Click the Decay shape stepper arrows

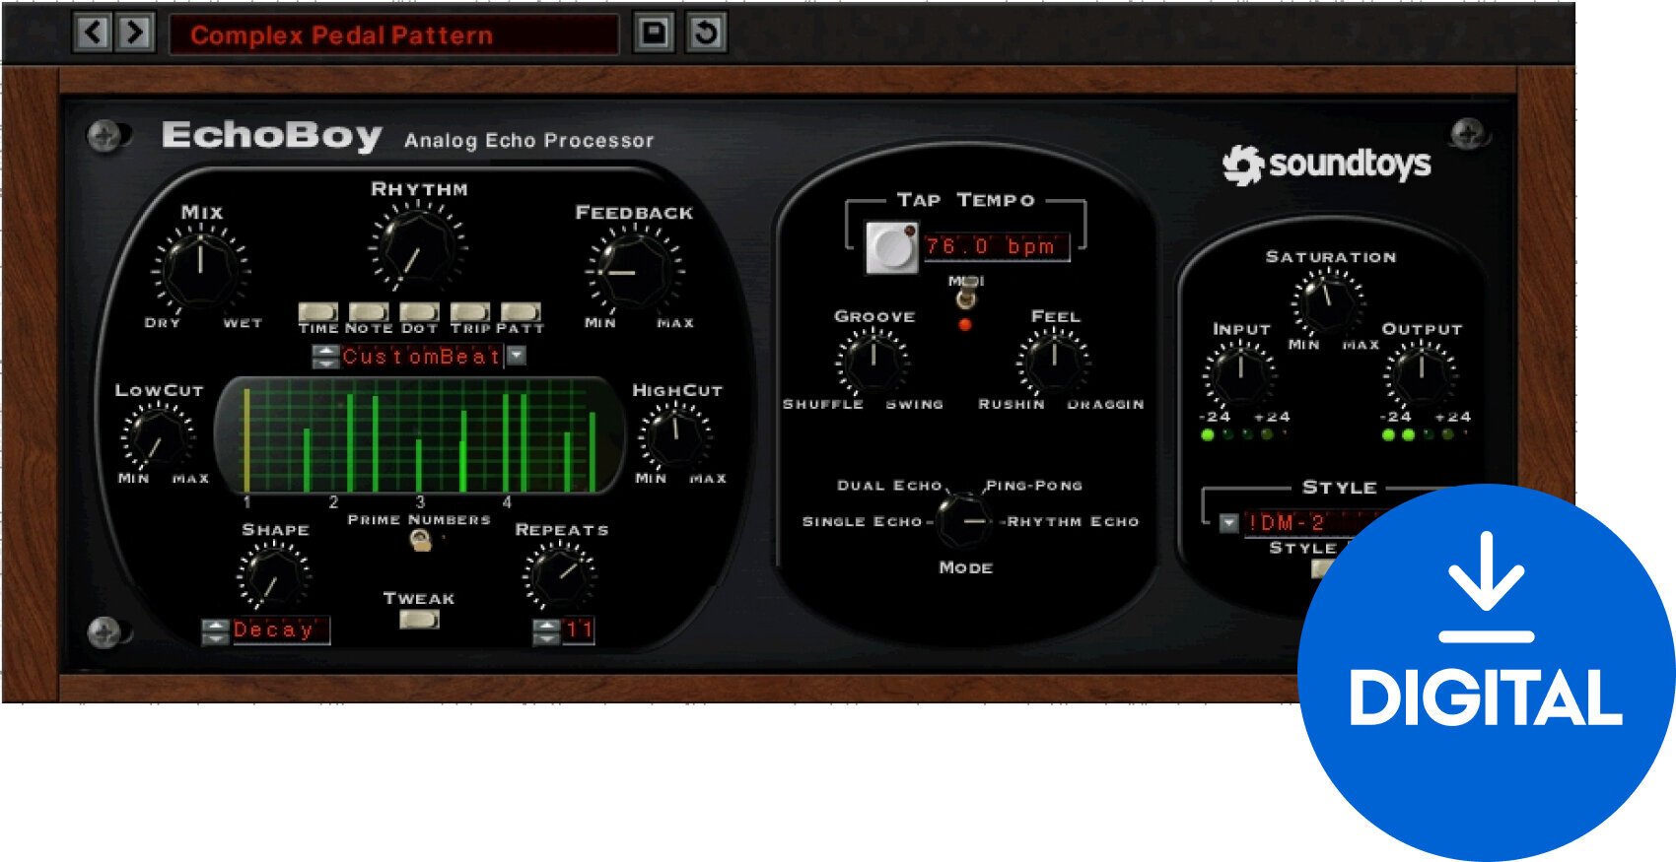point(215,631)
